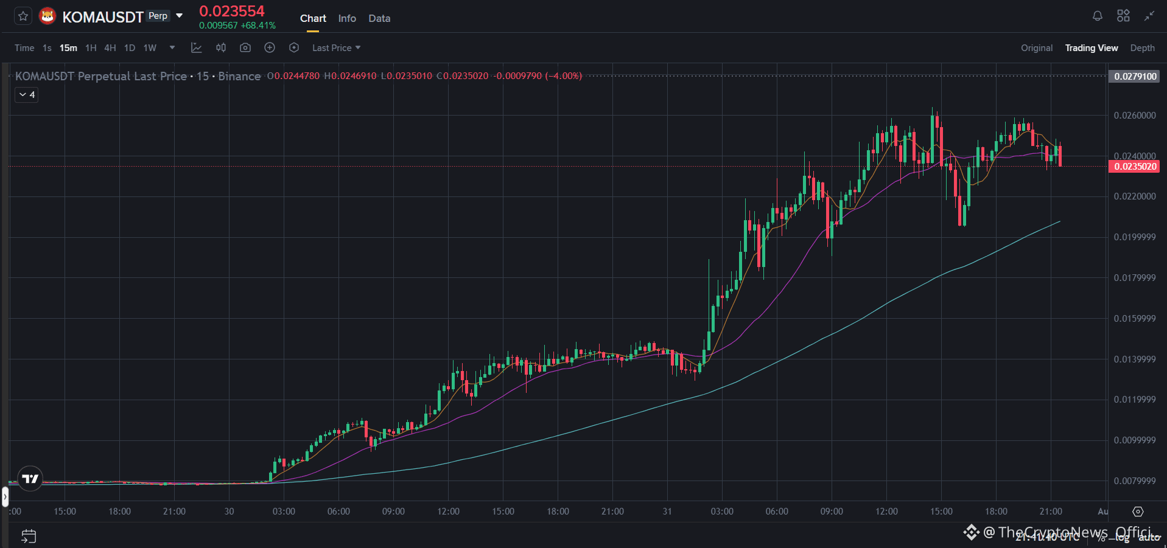Click the TradingView logo on chart
The image size is (1167, 548).
click(x=30, y=479)
